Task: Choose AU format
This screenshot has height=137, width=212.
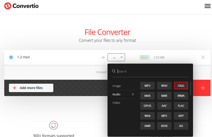Action: pos(181,126)
